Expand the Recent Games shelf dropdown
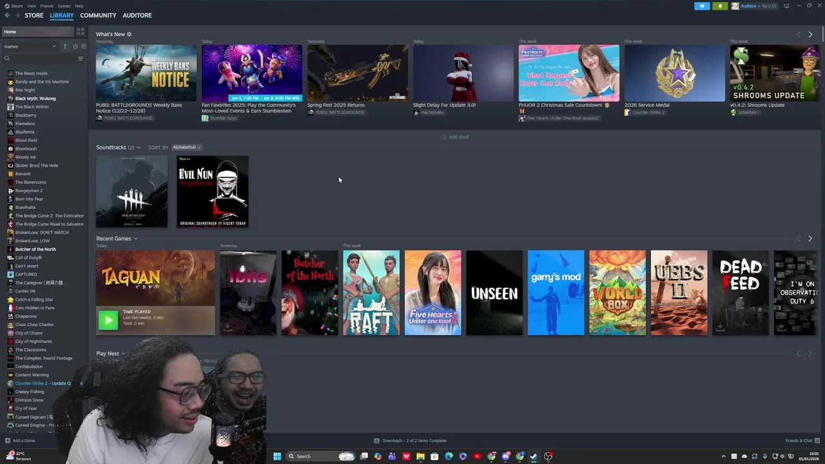 coord(135,238)
